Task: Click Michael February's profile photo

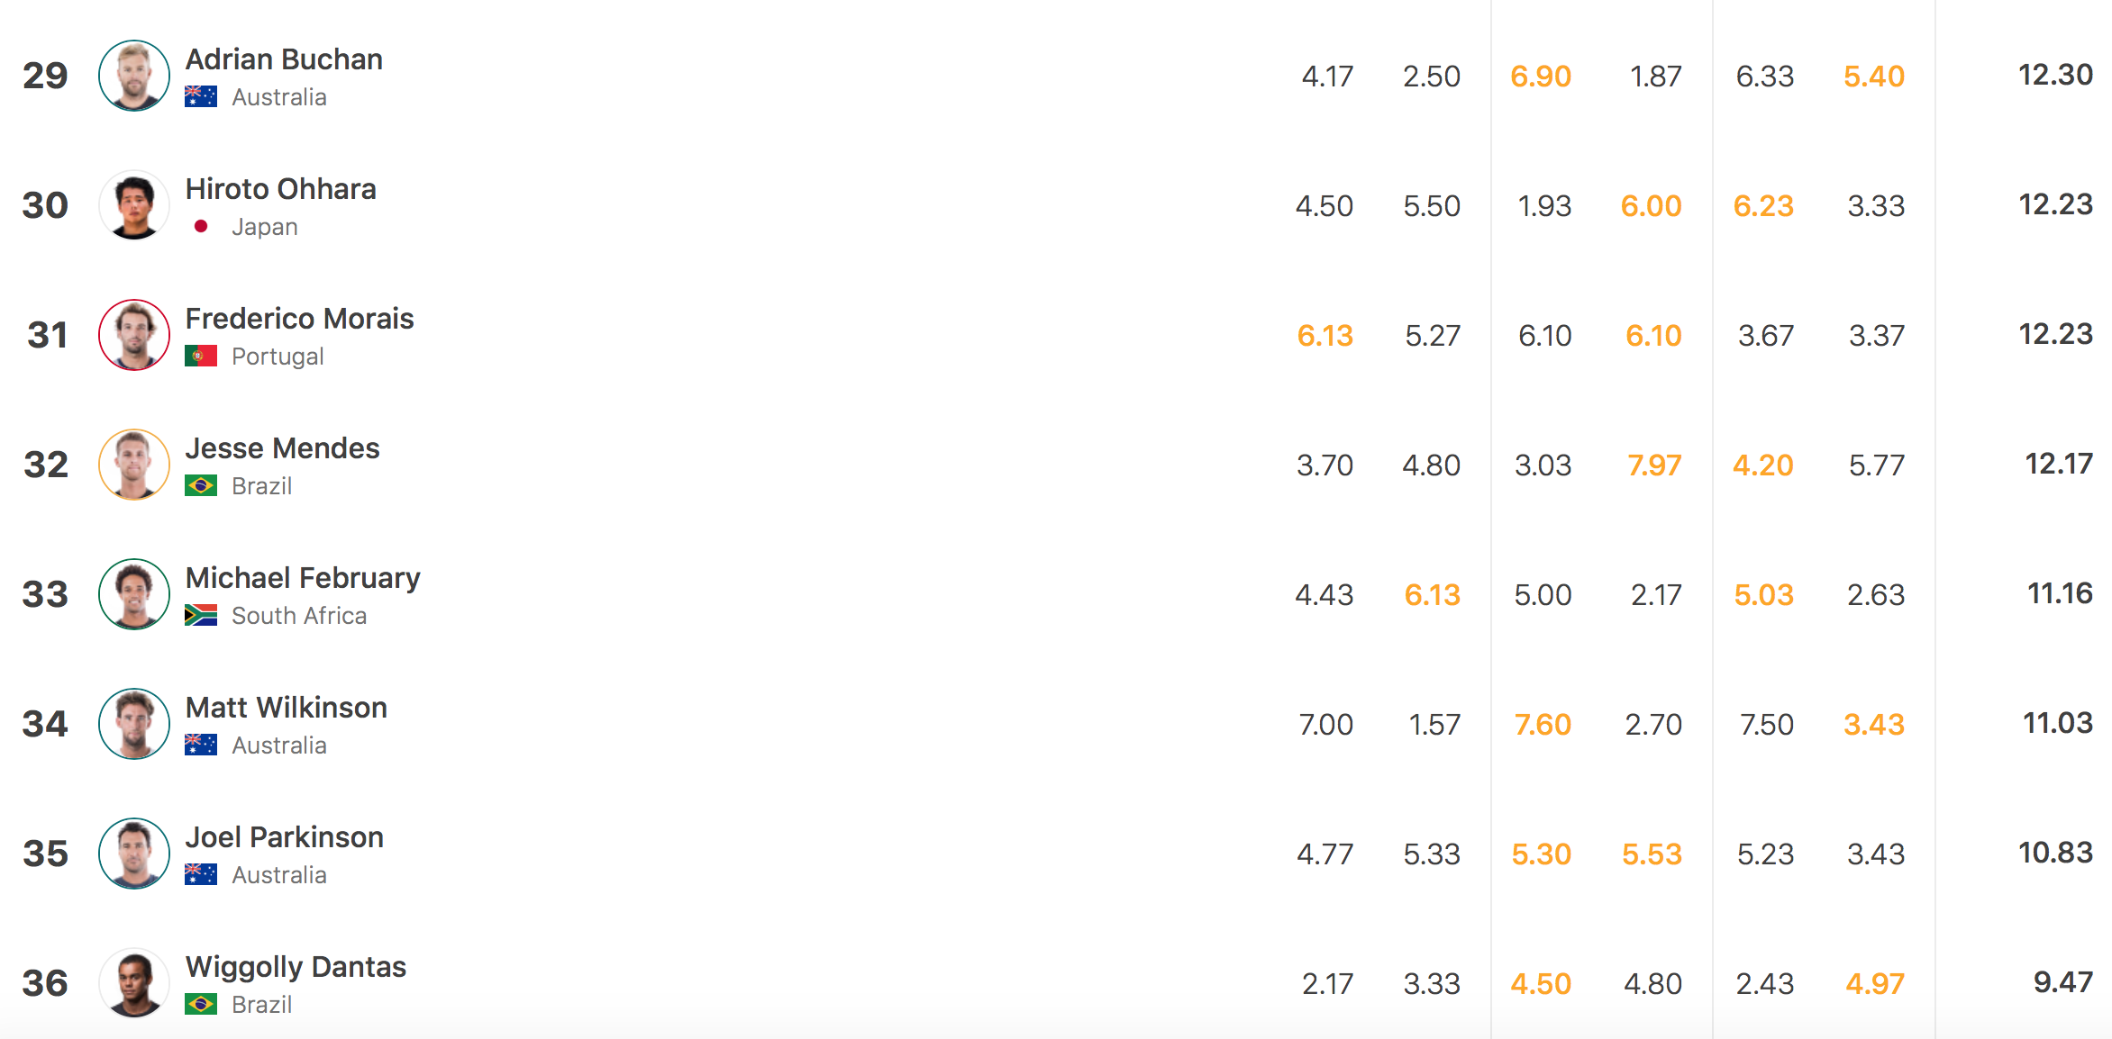Action: pyautogui.click(x=133, y=594)
